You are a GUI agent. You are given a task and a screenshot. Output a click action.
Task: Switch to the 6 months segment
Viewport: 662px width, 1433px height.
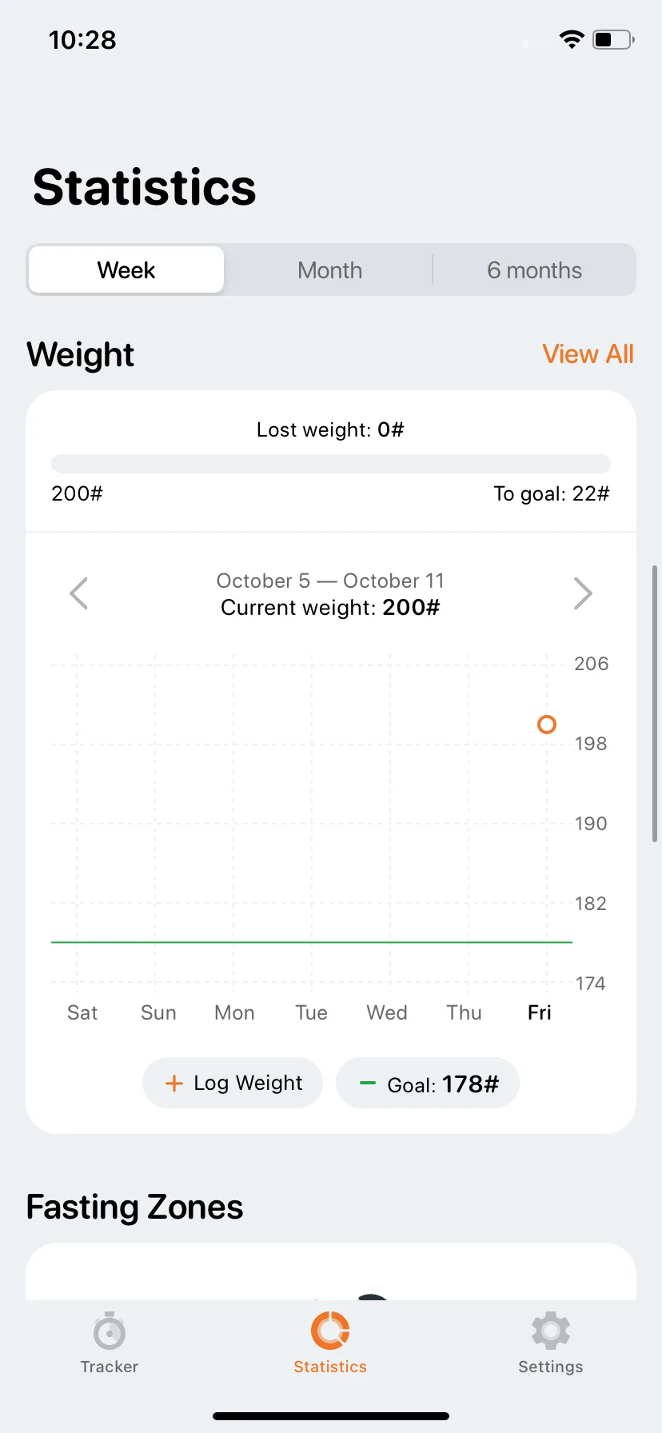pyautogui.click(x=534, y=269)
